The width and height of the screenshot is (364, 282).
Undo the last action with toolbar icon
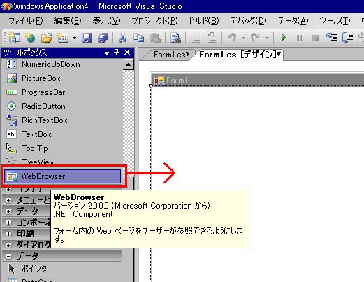tap(232, 38)
